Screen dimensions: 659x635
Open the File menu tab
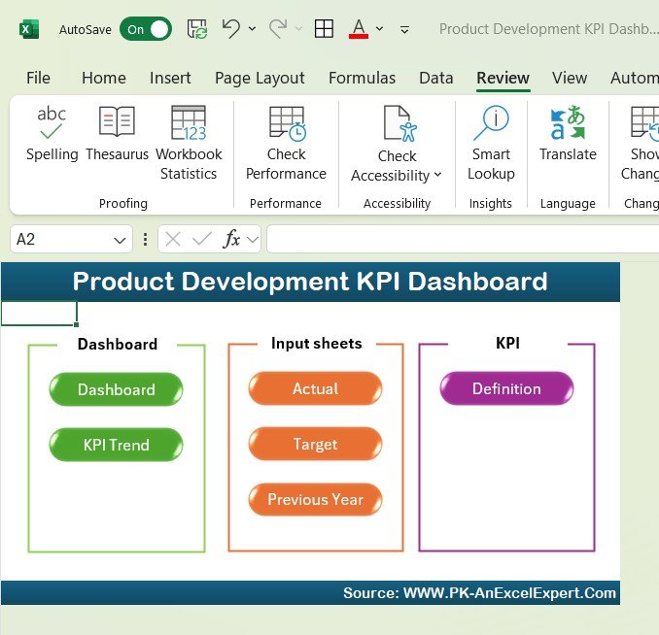pos(38,78)
